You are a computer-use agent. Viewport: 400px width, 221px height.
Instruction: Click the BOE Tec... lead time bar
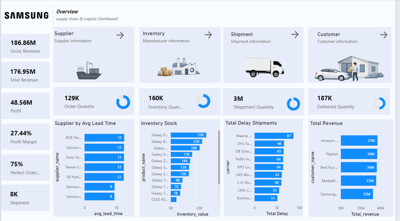(104, 138)
